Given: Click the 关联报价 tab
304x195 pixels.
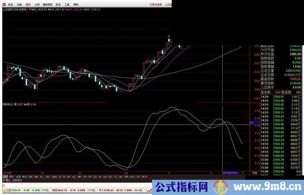Looking at the screenshot, I should pyautogui.click(x=17, y=181).
